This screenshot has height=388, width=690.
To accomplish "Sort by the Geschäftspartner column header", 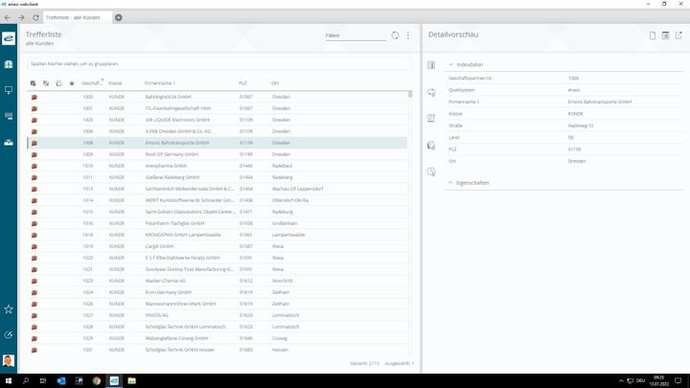I will [x=92, y=83].
